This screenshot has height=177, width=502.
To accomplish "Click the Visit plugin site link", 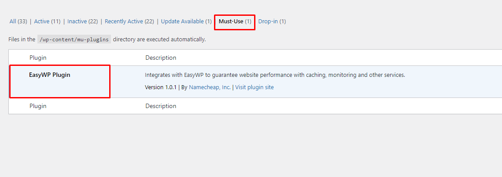I will tap(255, 87).
